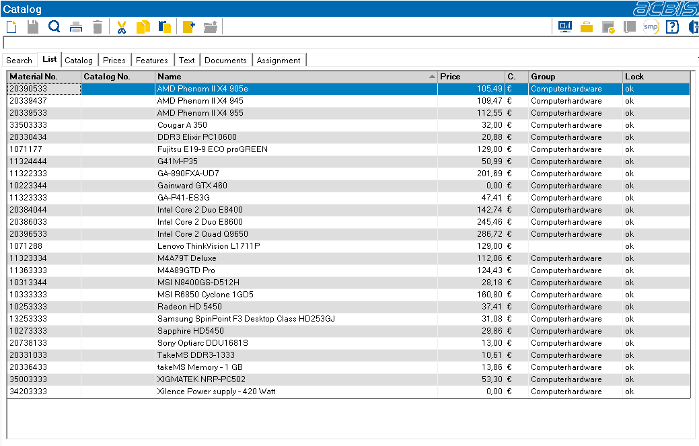Select the Gainward GTX 460 row
The image size is (699, 446).
[348, 186]
